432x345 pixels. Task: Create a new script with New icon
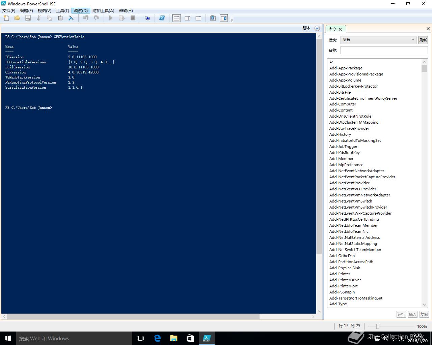tap(6, 18)
